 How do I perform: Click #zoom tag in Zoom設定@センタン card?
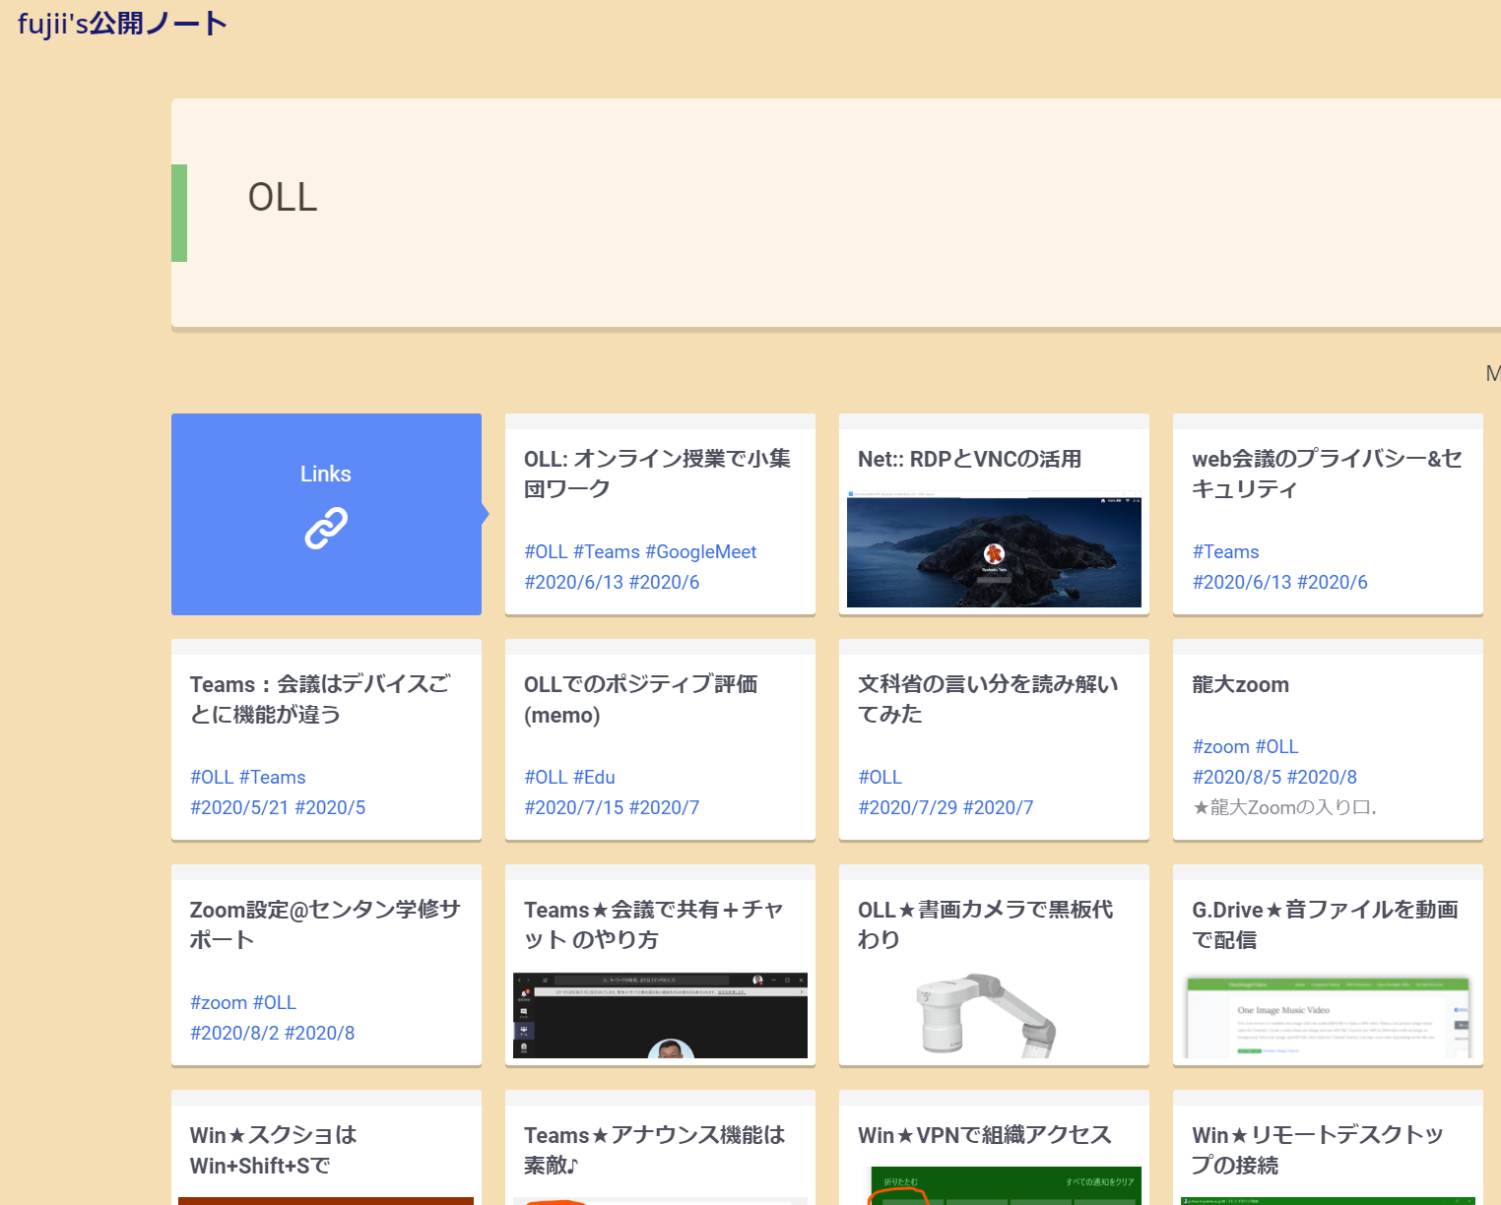point(219,1003)
